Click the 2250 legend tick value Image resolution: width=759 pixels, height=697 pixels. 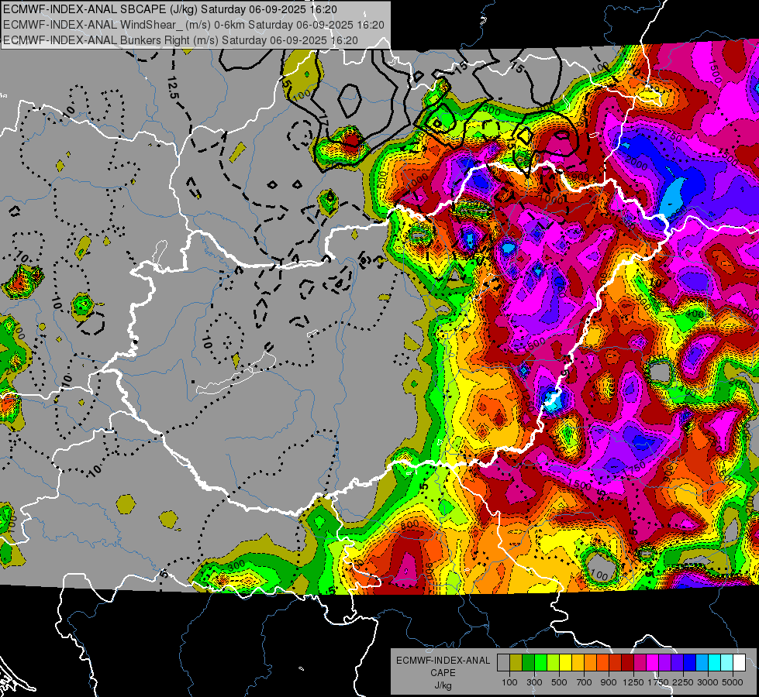coord(684,682)
